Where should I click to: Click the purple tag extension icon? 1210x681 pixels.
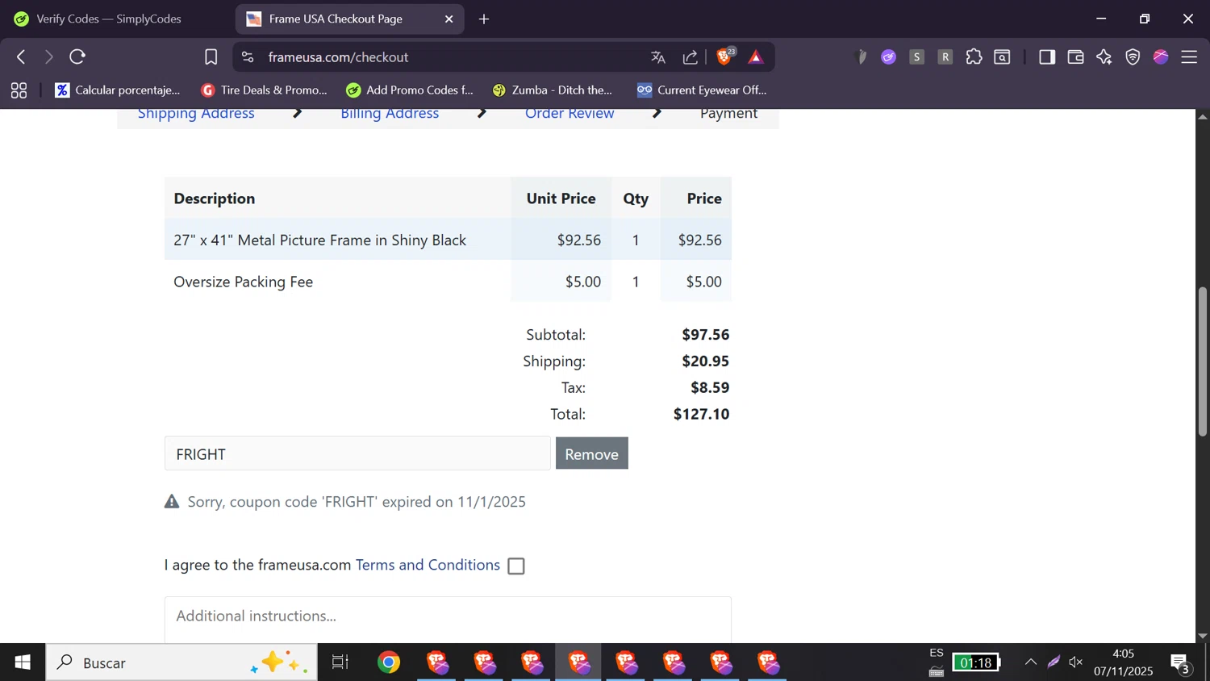888,56
